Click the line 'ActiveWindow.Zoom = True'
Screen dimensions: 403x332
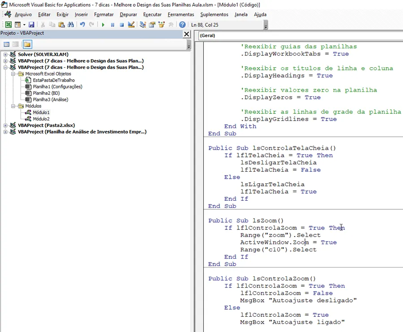coord(288,242)
